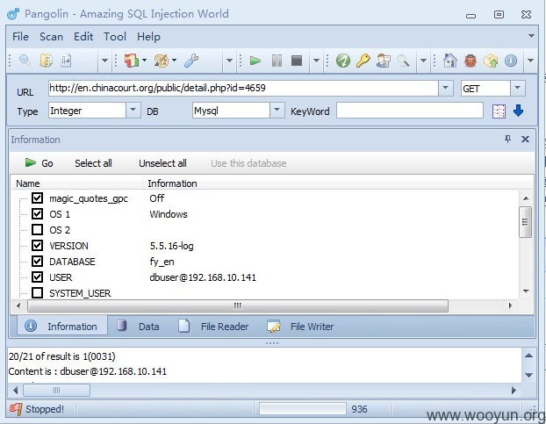Click the grid table icon beside KeyWord
The image size is (546, 424).
pos(499,111)
